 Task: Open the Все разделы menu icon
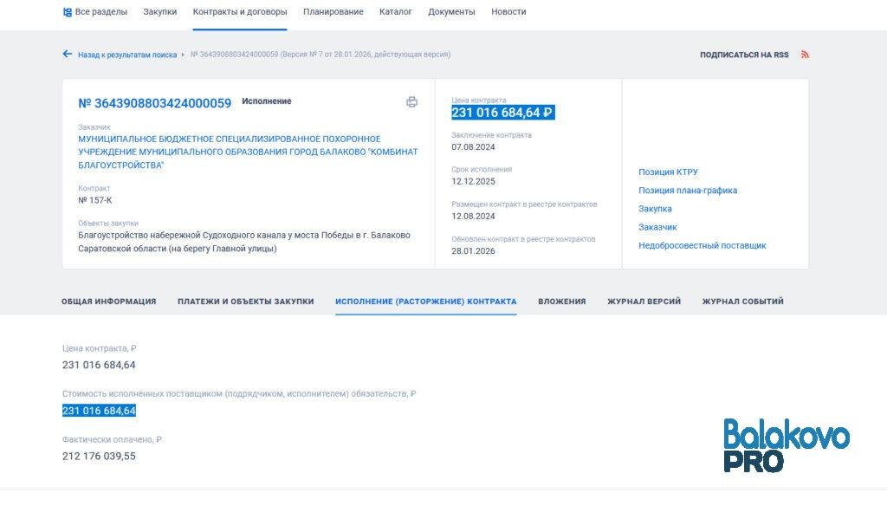click(68, 12)
